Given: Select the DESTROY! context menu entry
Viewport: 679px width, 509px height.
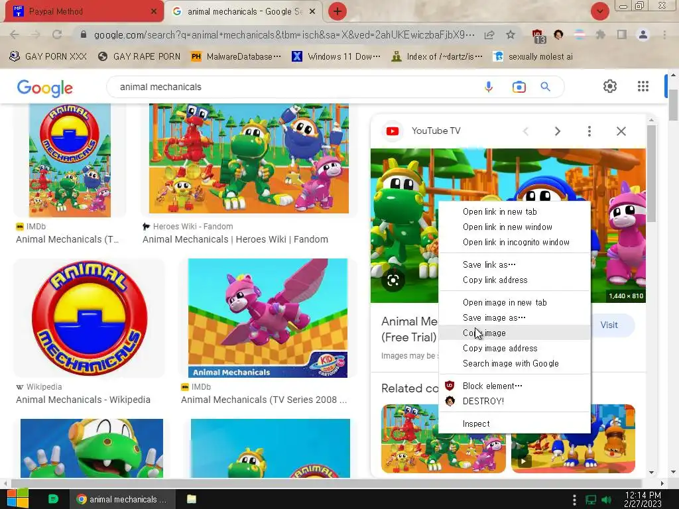Looking at the screenshot, I should (515, 401).
